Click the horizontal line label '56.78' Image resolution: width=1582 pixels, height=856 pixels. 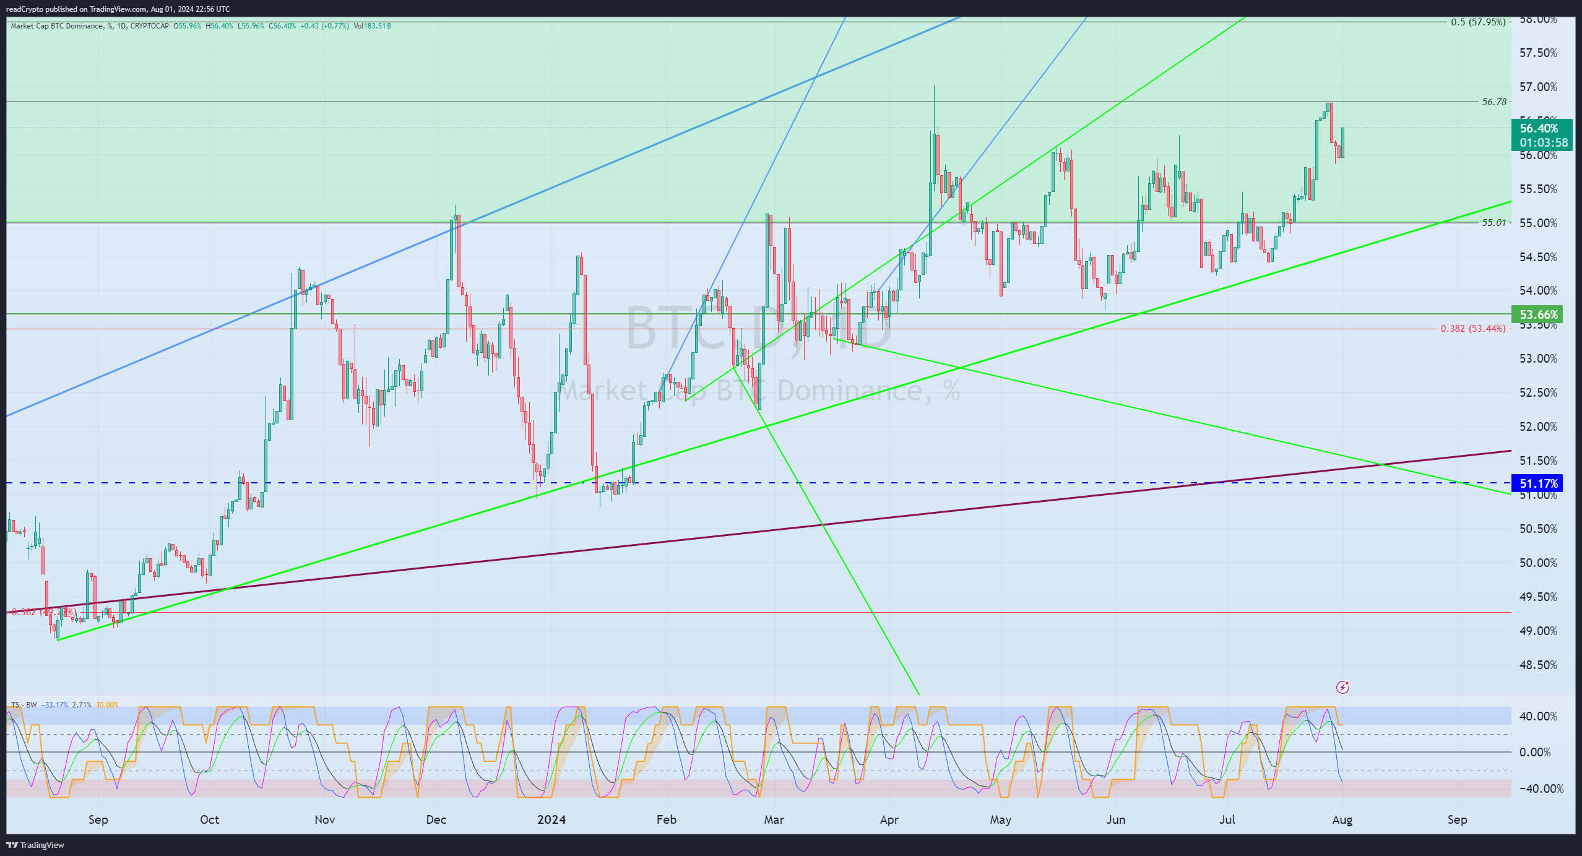1494,102
